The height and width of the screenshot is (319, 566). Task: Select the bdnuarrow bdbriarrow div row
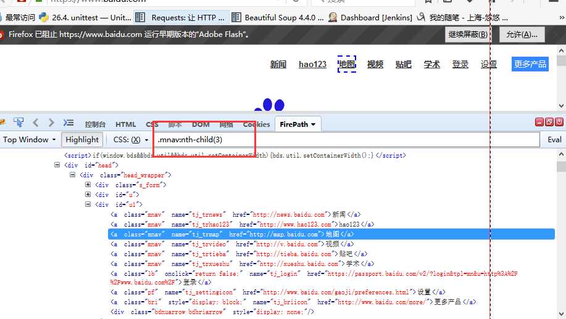[x=212, y=312]
